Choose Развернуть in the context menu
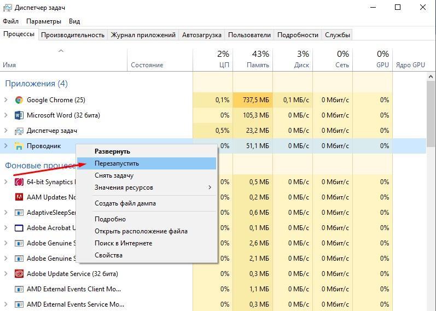This screenshot has height=311, width=436. (147, 151)
